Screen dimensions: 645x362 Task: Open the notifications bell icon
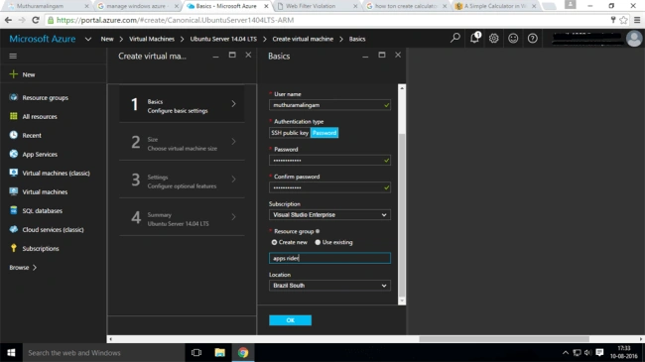pyautogui.click(x=474, y=38)
